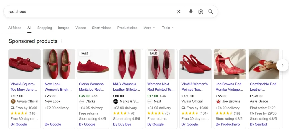Start voice search with the microphone icon
This screenshot has height=132, width=289.
coord(191,12)
